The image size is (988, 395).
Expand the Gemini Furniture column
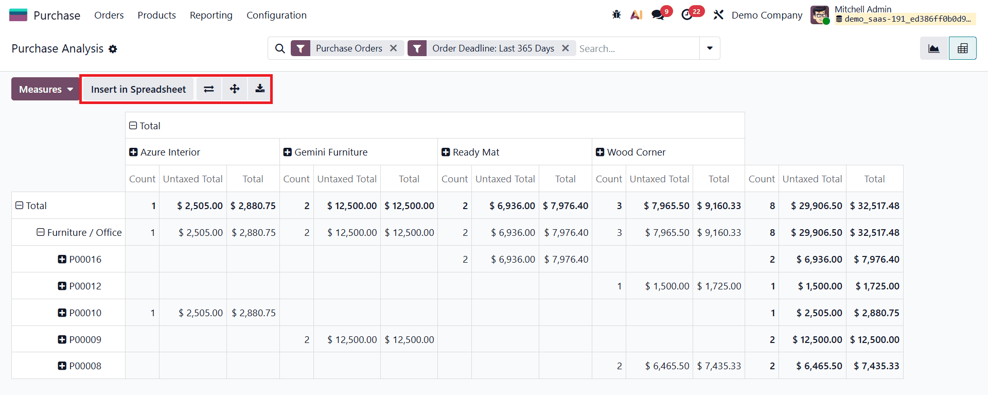pyautogui.click(x=288, y=152)
